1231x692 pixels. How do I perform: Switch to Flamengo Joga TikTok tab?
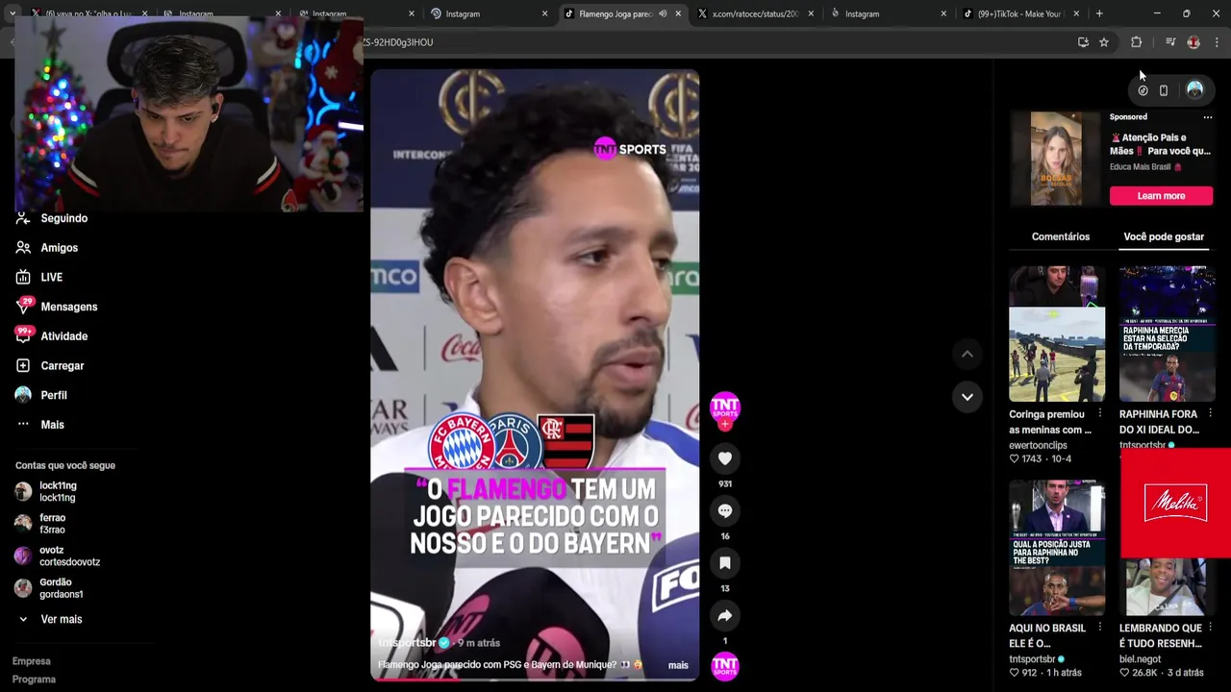[x=615, y=13]
